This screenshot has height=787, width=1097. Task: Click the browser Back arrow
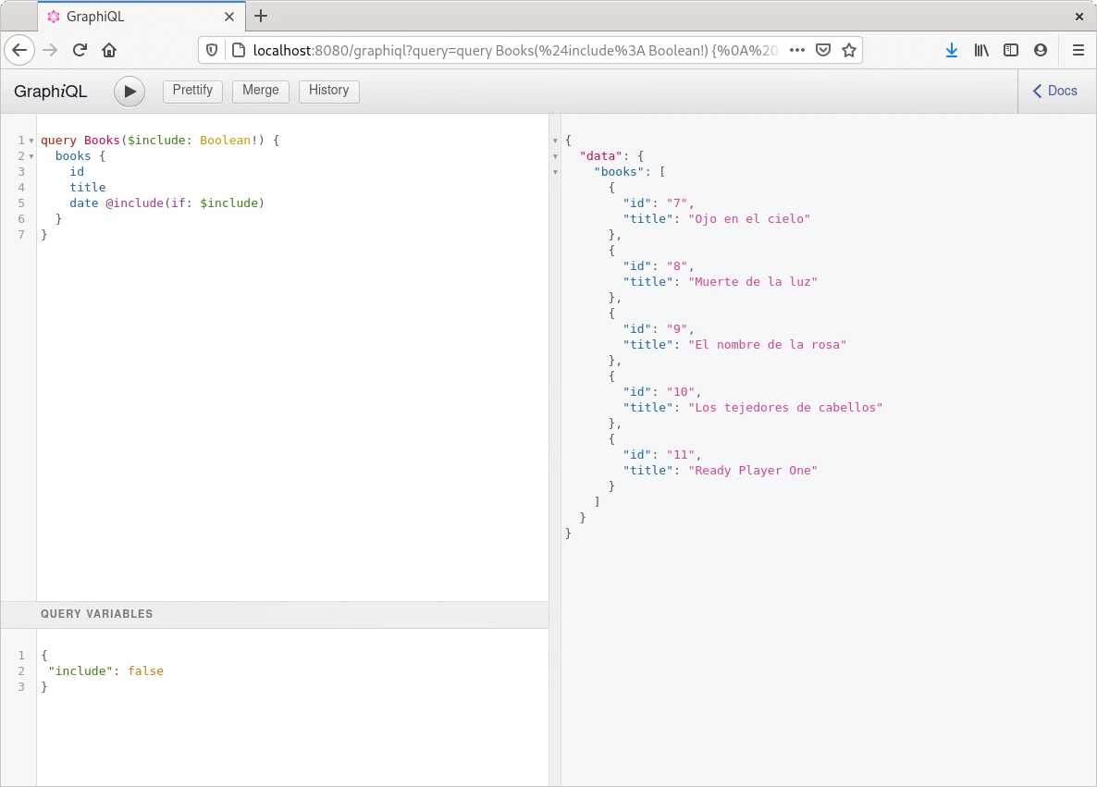tap(20, 50)
